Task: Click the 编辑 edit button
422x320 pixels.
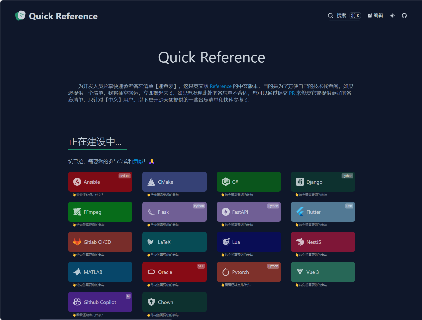Action: coord(375,16)
